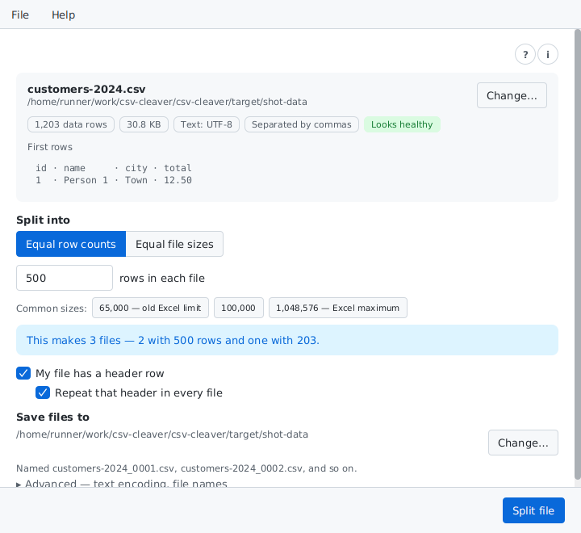
Task: Click the 1,203 data rows badge
Action: coord(71,124)
